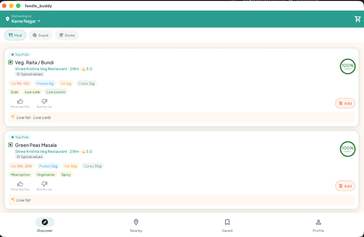Dislike Veg. Raita / Bundi with thumbs down
The image size is (364, 237).
click(x=44, y=103)
